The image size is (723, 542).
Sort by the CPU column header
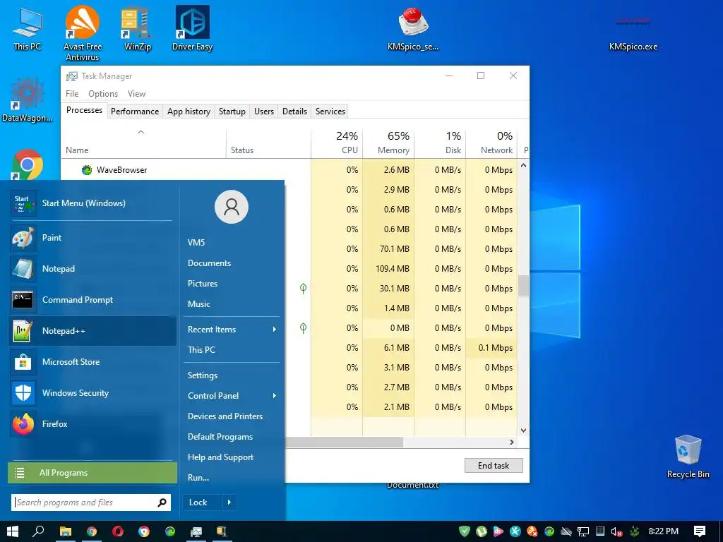337,143
